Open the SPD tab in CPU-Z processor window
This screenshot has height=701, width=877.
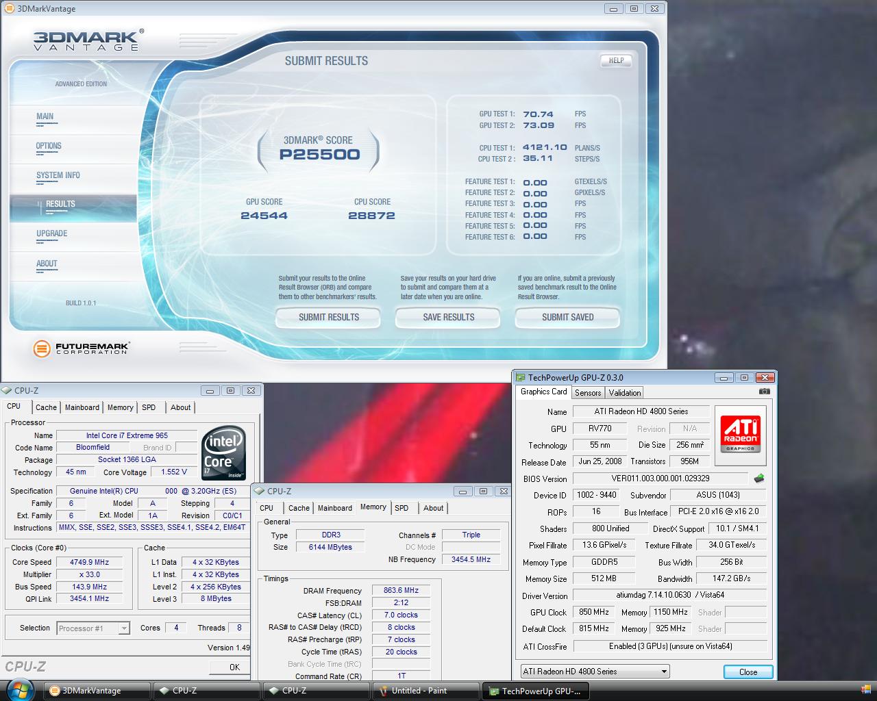coord(149,407)
